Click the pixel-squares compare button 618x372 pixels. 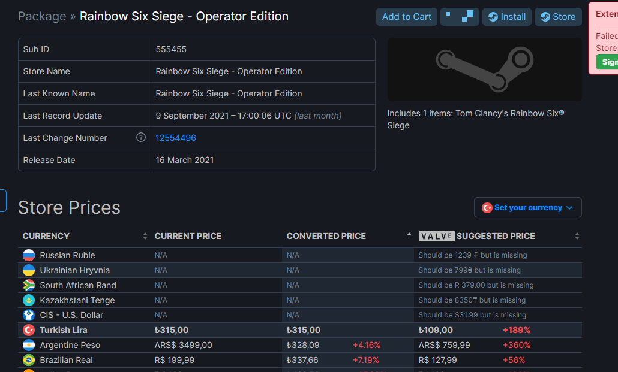coord(460,17)
